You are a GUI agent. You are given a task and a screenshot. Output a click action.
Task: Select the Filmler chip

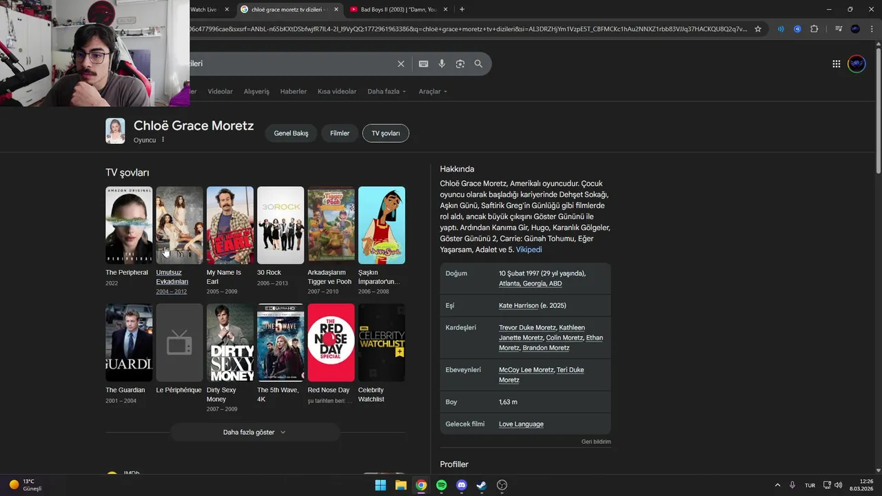[x=340, y=133]
